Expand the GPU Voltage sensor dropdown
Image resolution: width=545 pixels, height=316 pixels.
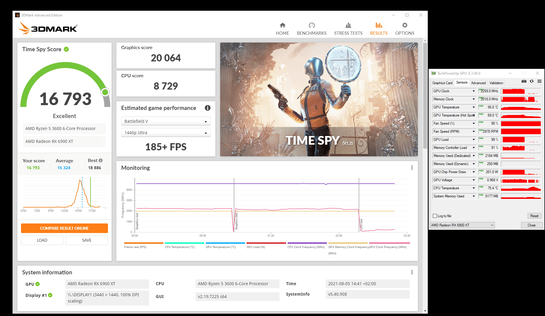click(x=474, y=180)
